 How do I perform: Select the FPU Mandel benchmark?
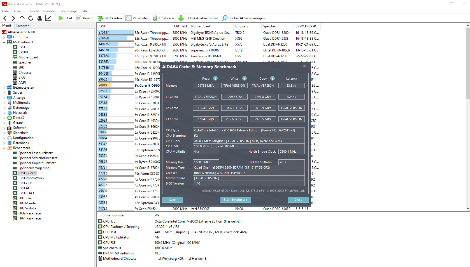point(27,203)
